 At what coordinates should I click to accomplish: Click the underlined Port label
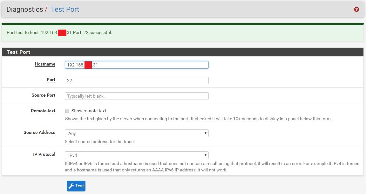coord(51,80)
